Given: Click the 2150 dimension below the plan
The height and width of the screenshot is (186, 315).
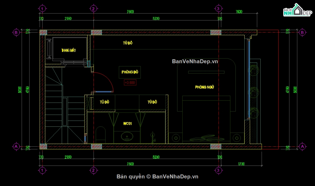Looking at the screenshot, I should pos(68,157).
